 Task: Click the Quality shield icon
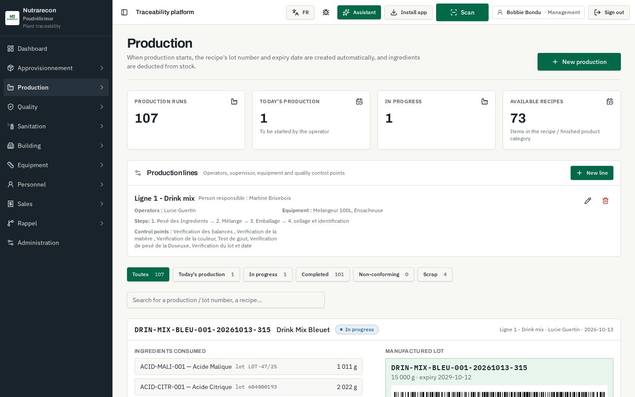(x=11, y=107)
